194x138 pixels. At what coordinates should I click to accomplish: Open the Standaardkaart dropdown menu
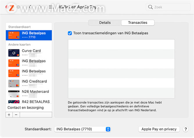point(82,129)
